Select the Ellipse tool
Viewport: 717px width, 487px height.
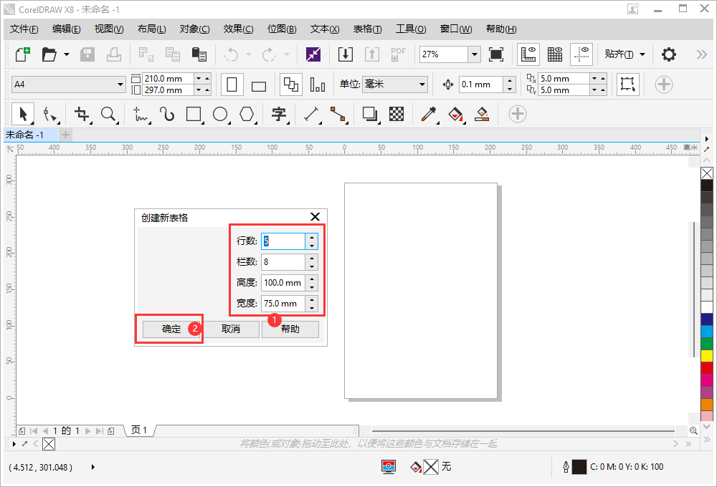coord(220,114)
